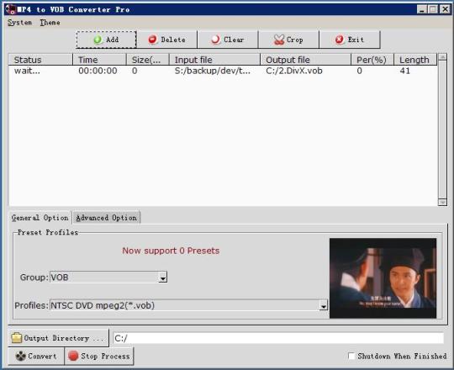Open the System menu
The width and height of the screenshot is (454, 370).
[x=19, y=23]
